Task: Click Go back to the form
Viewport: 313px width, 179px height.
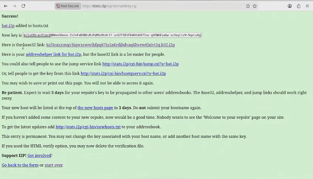Action: tap(20, 165)
